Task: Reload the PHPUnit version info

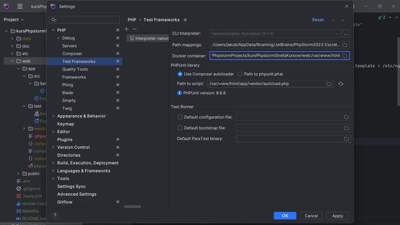Action: (x=341, y=84)
